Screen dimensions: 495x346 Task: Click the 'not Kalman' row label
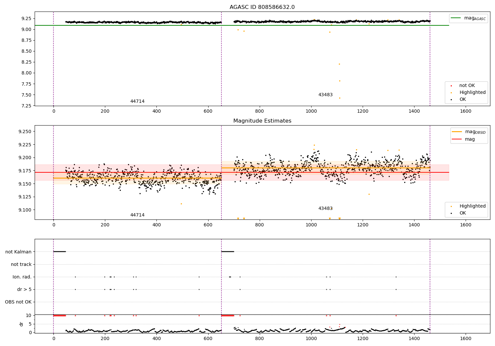point(18,252)
